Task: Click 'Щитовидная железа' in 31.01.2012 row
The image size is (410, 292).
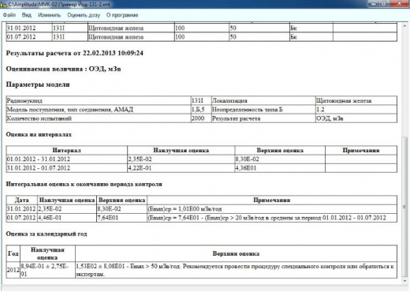Action: 131,28
